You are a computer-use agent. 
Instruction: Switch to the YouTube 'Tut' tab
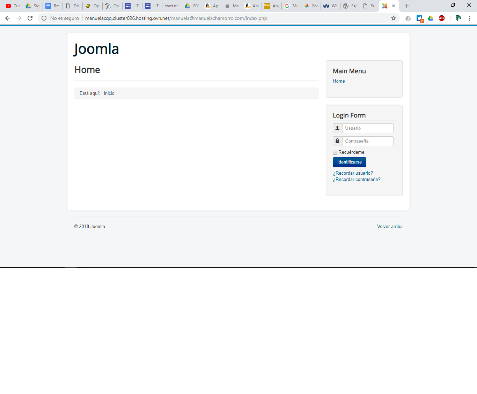(13, 6)
